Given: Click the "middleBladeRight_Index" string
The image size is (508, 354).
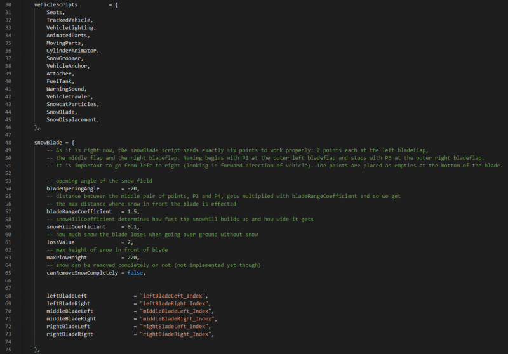Looking at the screenshot, I should pyautogui.click(x=178, y=318).
